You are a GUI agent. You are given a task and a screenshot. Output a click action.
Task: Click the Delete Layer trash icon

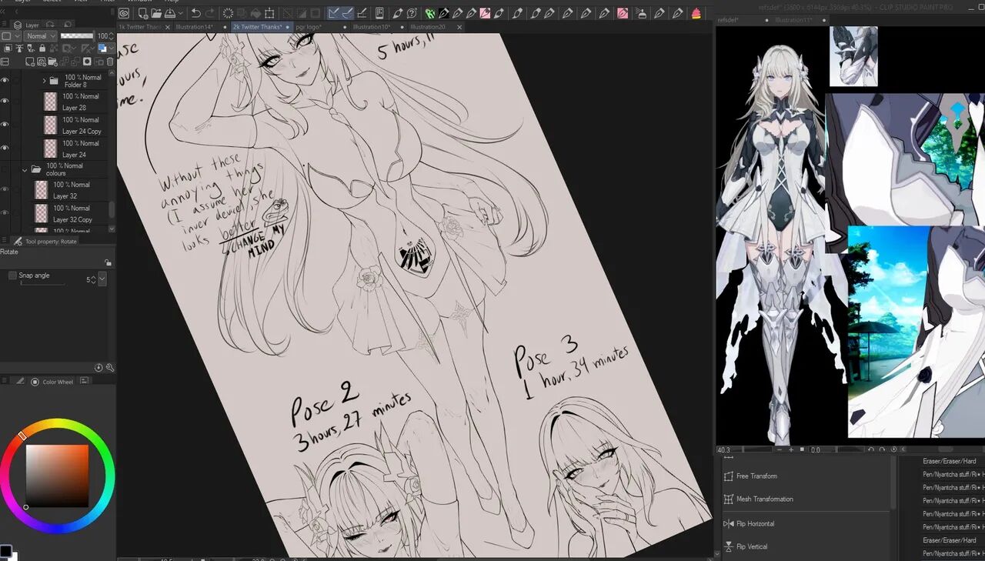click(110, 62)
